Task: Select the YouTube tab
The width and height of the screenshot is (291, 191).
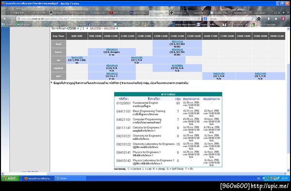Action: (118, 13)
